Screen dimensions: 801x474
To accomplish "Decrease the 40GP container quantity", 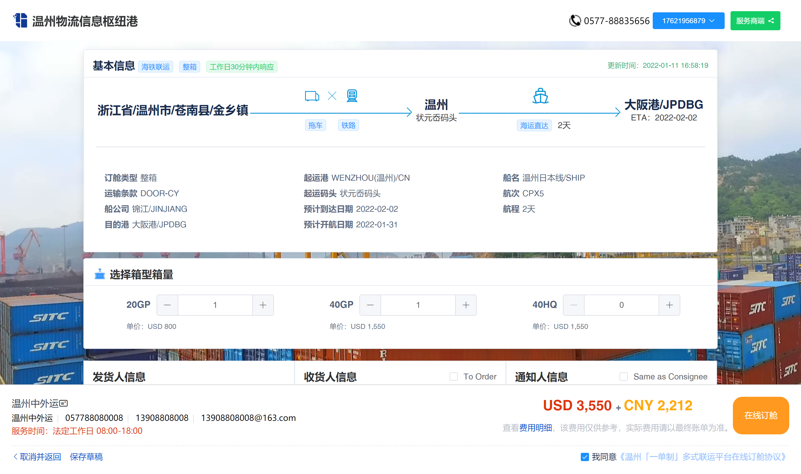I will (x=370, y=305).
